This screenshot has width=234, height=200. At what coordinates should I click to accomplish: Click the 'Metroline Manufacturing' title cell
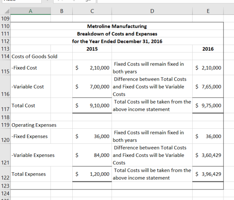click(x=117, y=26)
